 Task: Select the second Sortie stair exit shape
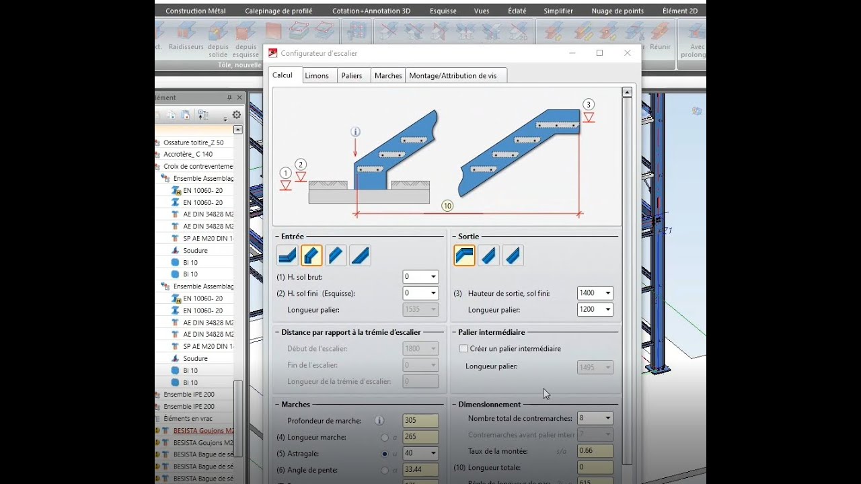coord(488,255)
